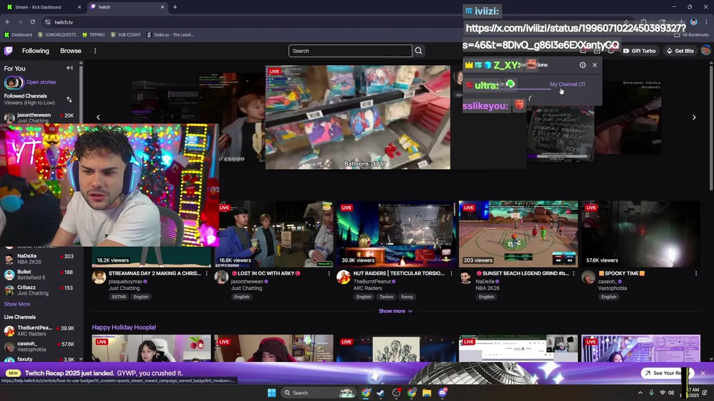The width and height of the screenshot is (714, 401).
Task: Reload the browser page
Action: [32, 22]
